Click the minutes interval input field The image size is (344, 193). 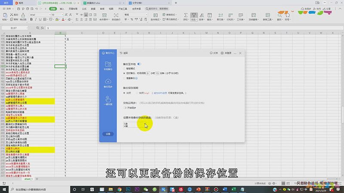click(x=157, y=73)
